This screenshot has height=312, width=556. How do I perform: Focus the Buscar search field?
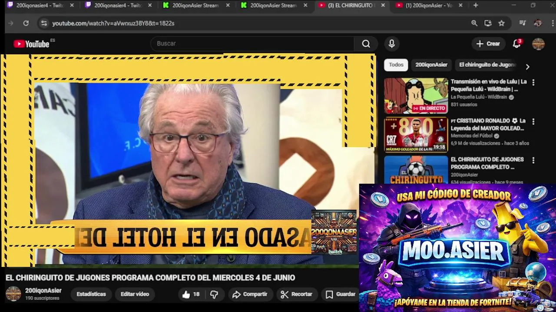[253, 43]
